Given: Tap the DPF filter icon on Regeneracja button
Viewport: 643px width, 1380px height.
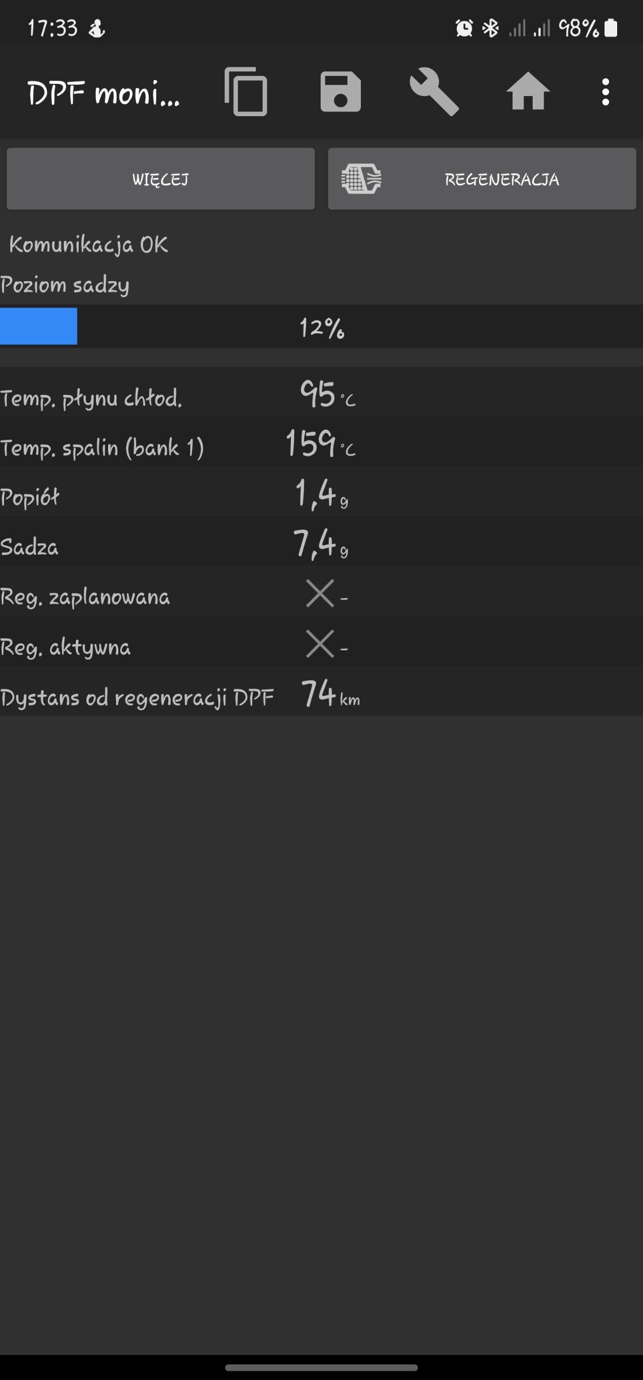Looking at the screenshot, I should 361,179.
